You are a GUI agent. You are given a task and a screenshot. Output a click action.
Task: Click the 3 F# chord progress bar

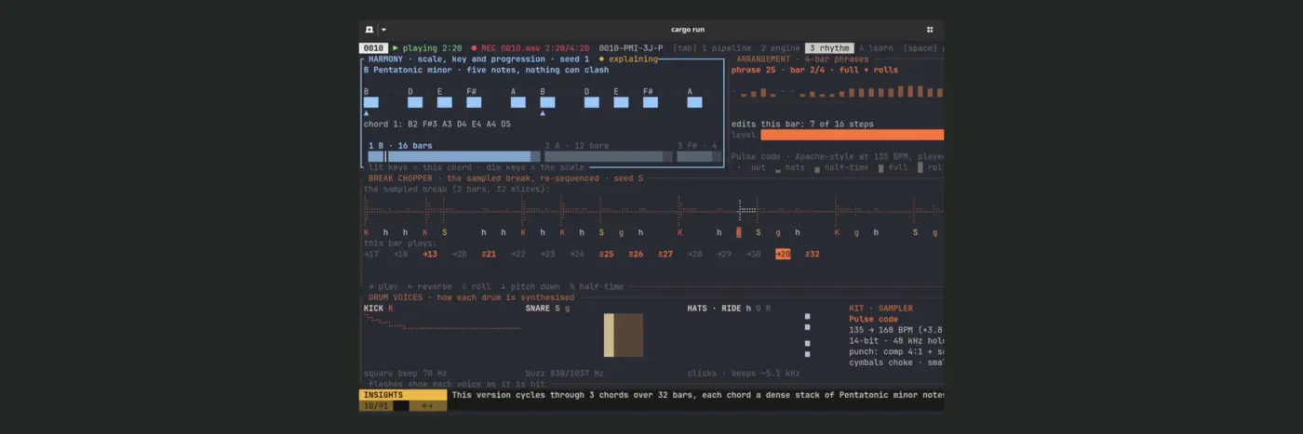point(699,157)
